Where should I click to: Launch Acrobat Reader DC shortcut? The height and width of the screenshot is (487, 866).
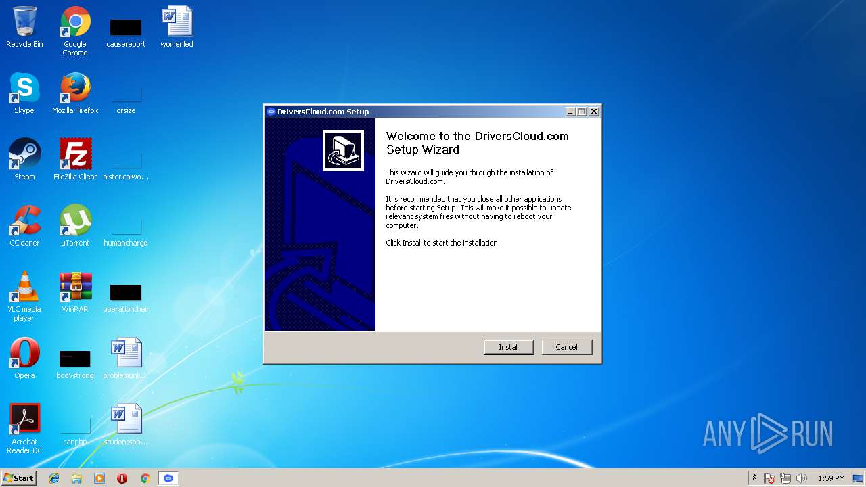[24, 429]
